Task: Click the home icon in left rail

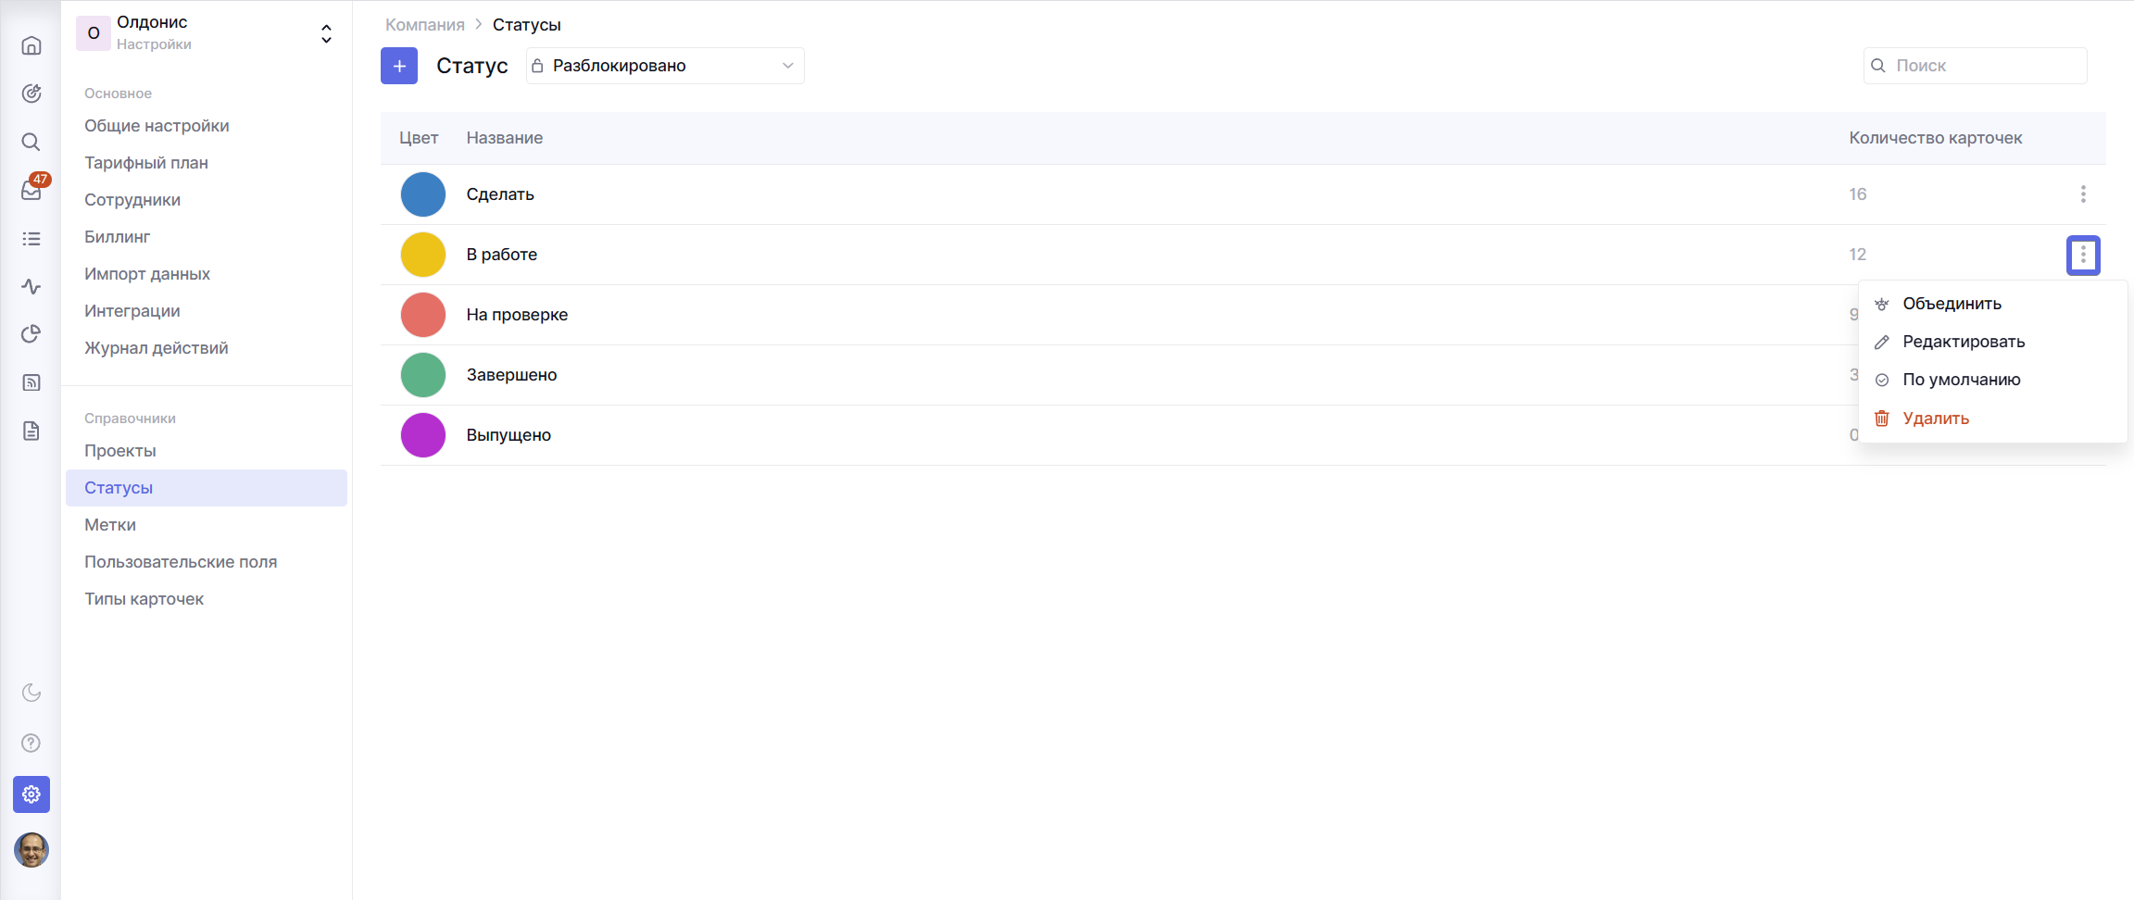Action: tap(31, 45)
